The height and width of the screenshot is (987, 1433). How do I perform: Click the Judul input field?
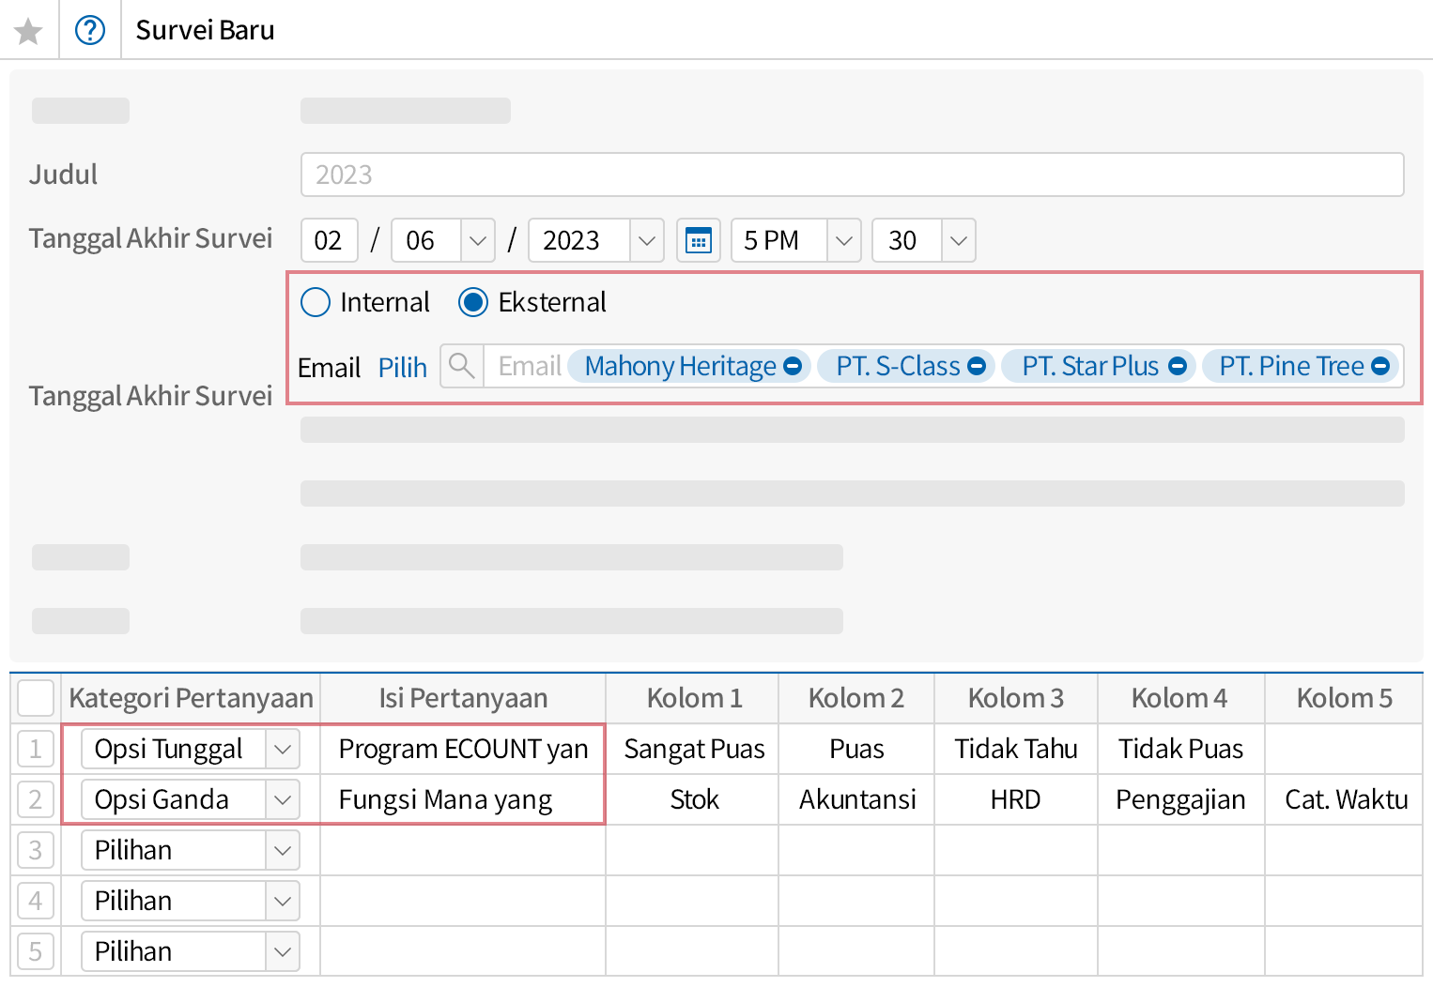[x=851, y=175]
